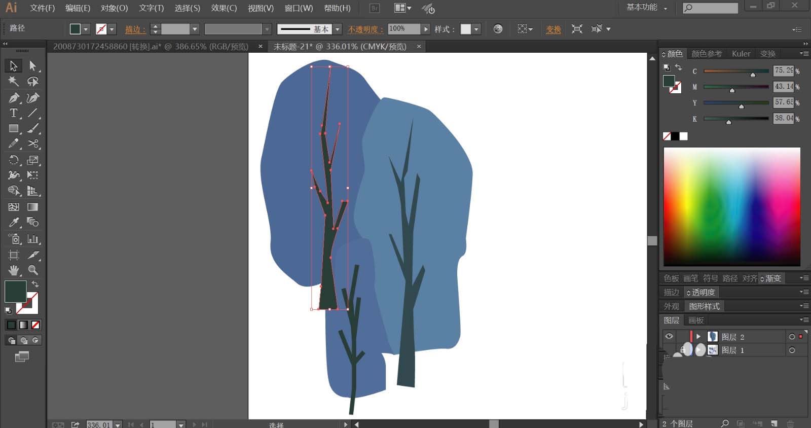811x428 pixels.
Task: Select the Mesh tool
Action: [14, 207]
